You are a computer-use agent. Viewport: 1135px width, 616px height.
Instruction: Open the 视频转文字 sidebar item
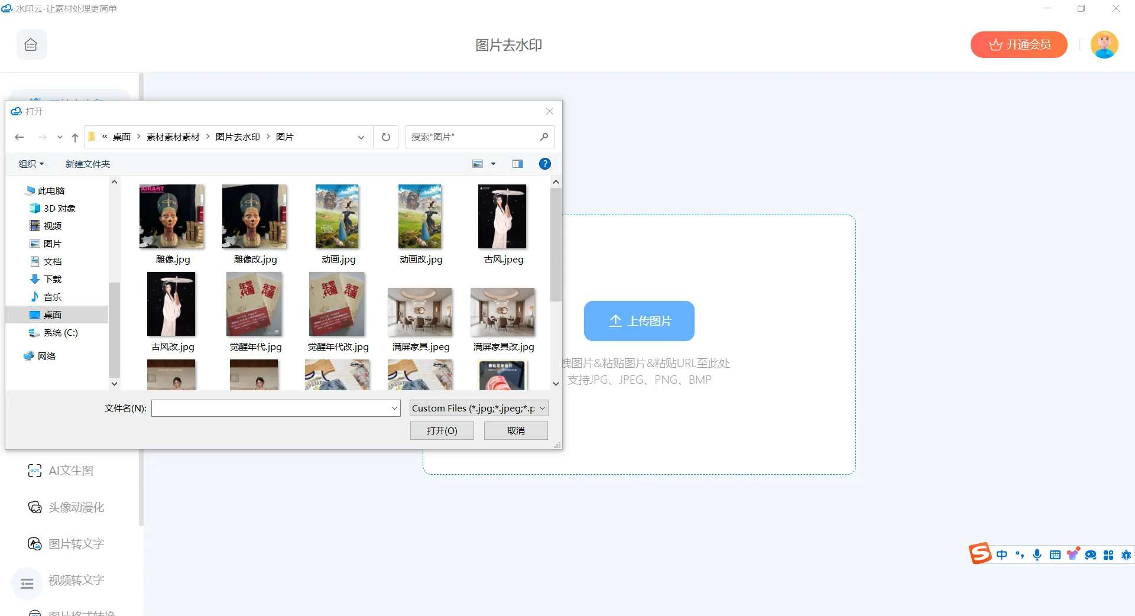(76, 581)
